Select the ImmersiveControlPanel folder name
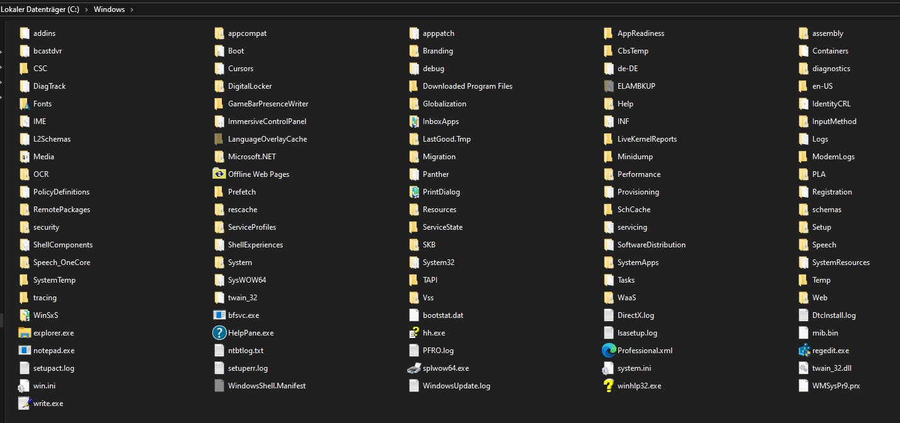900x423 pixels. [267, 121]
